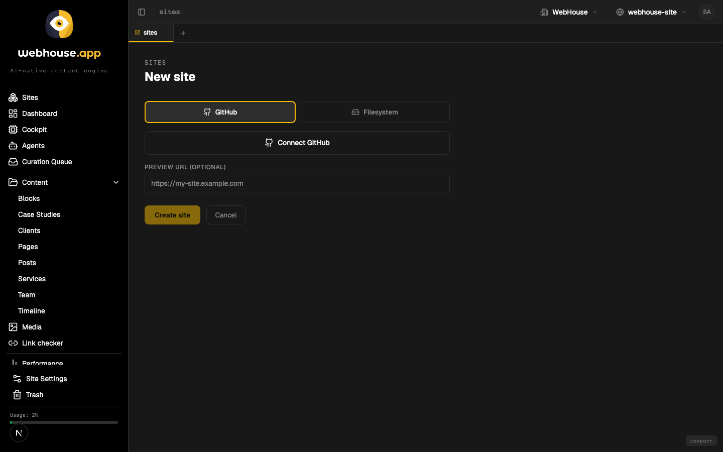723x452 pixels.
Task: Open the Dashboard grid icon
Action: (13, 114)
